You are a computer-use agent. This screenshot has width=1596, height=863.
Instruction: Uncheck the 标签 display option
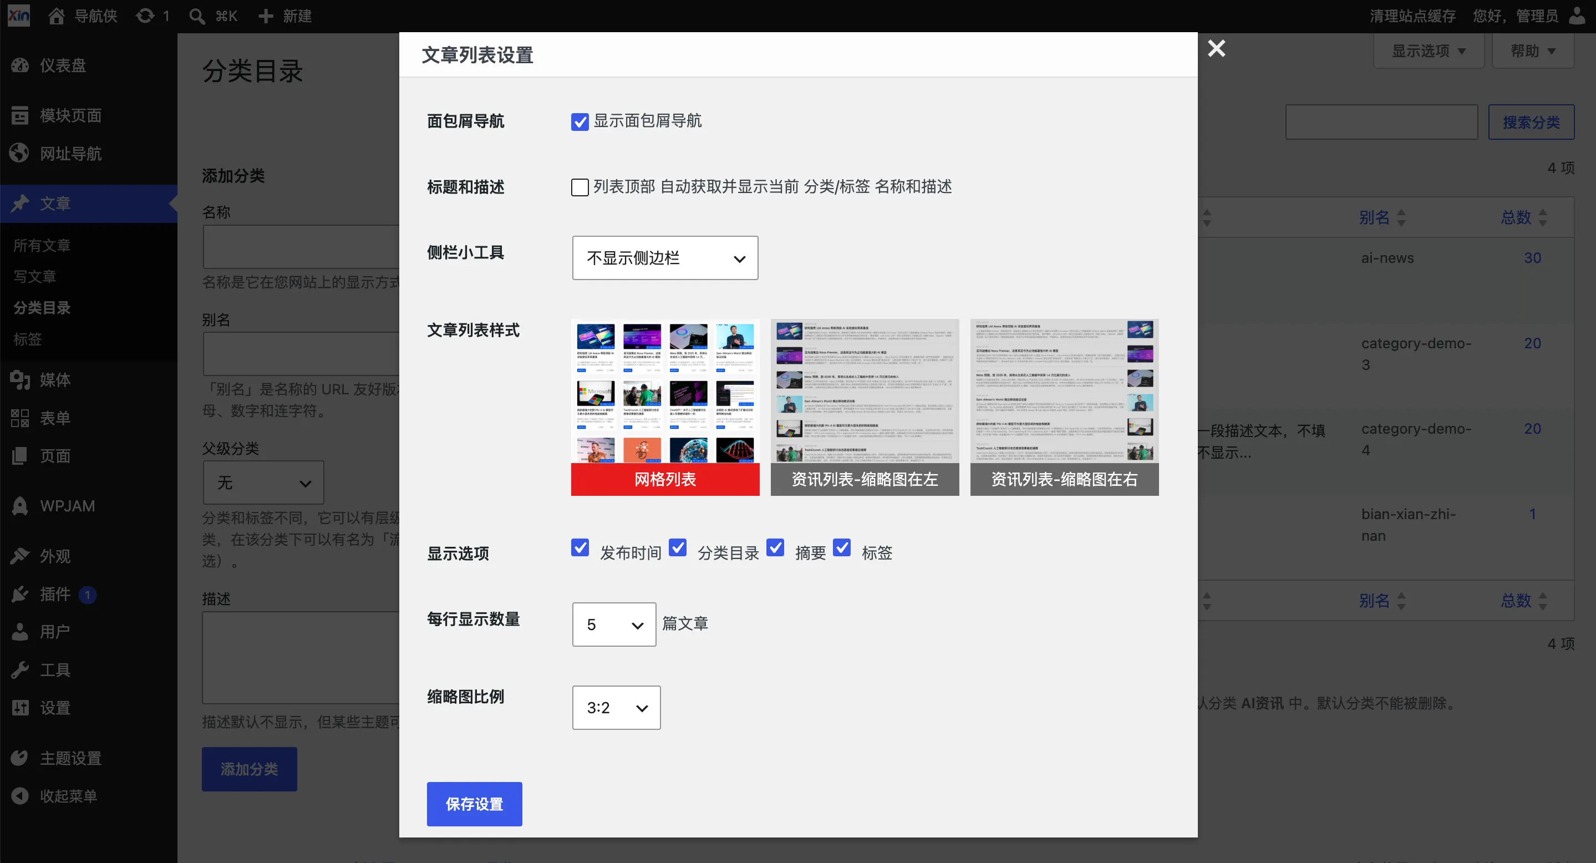(x=841, y=547)
